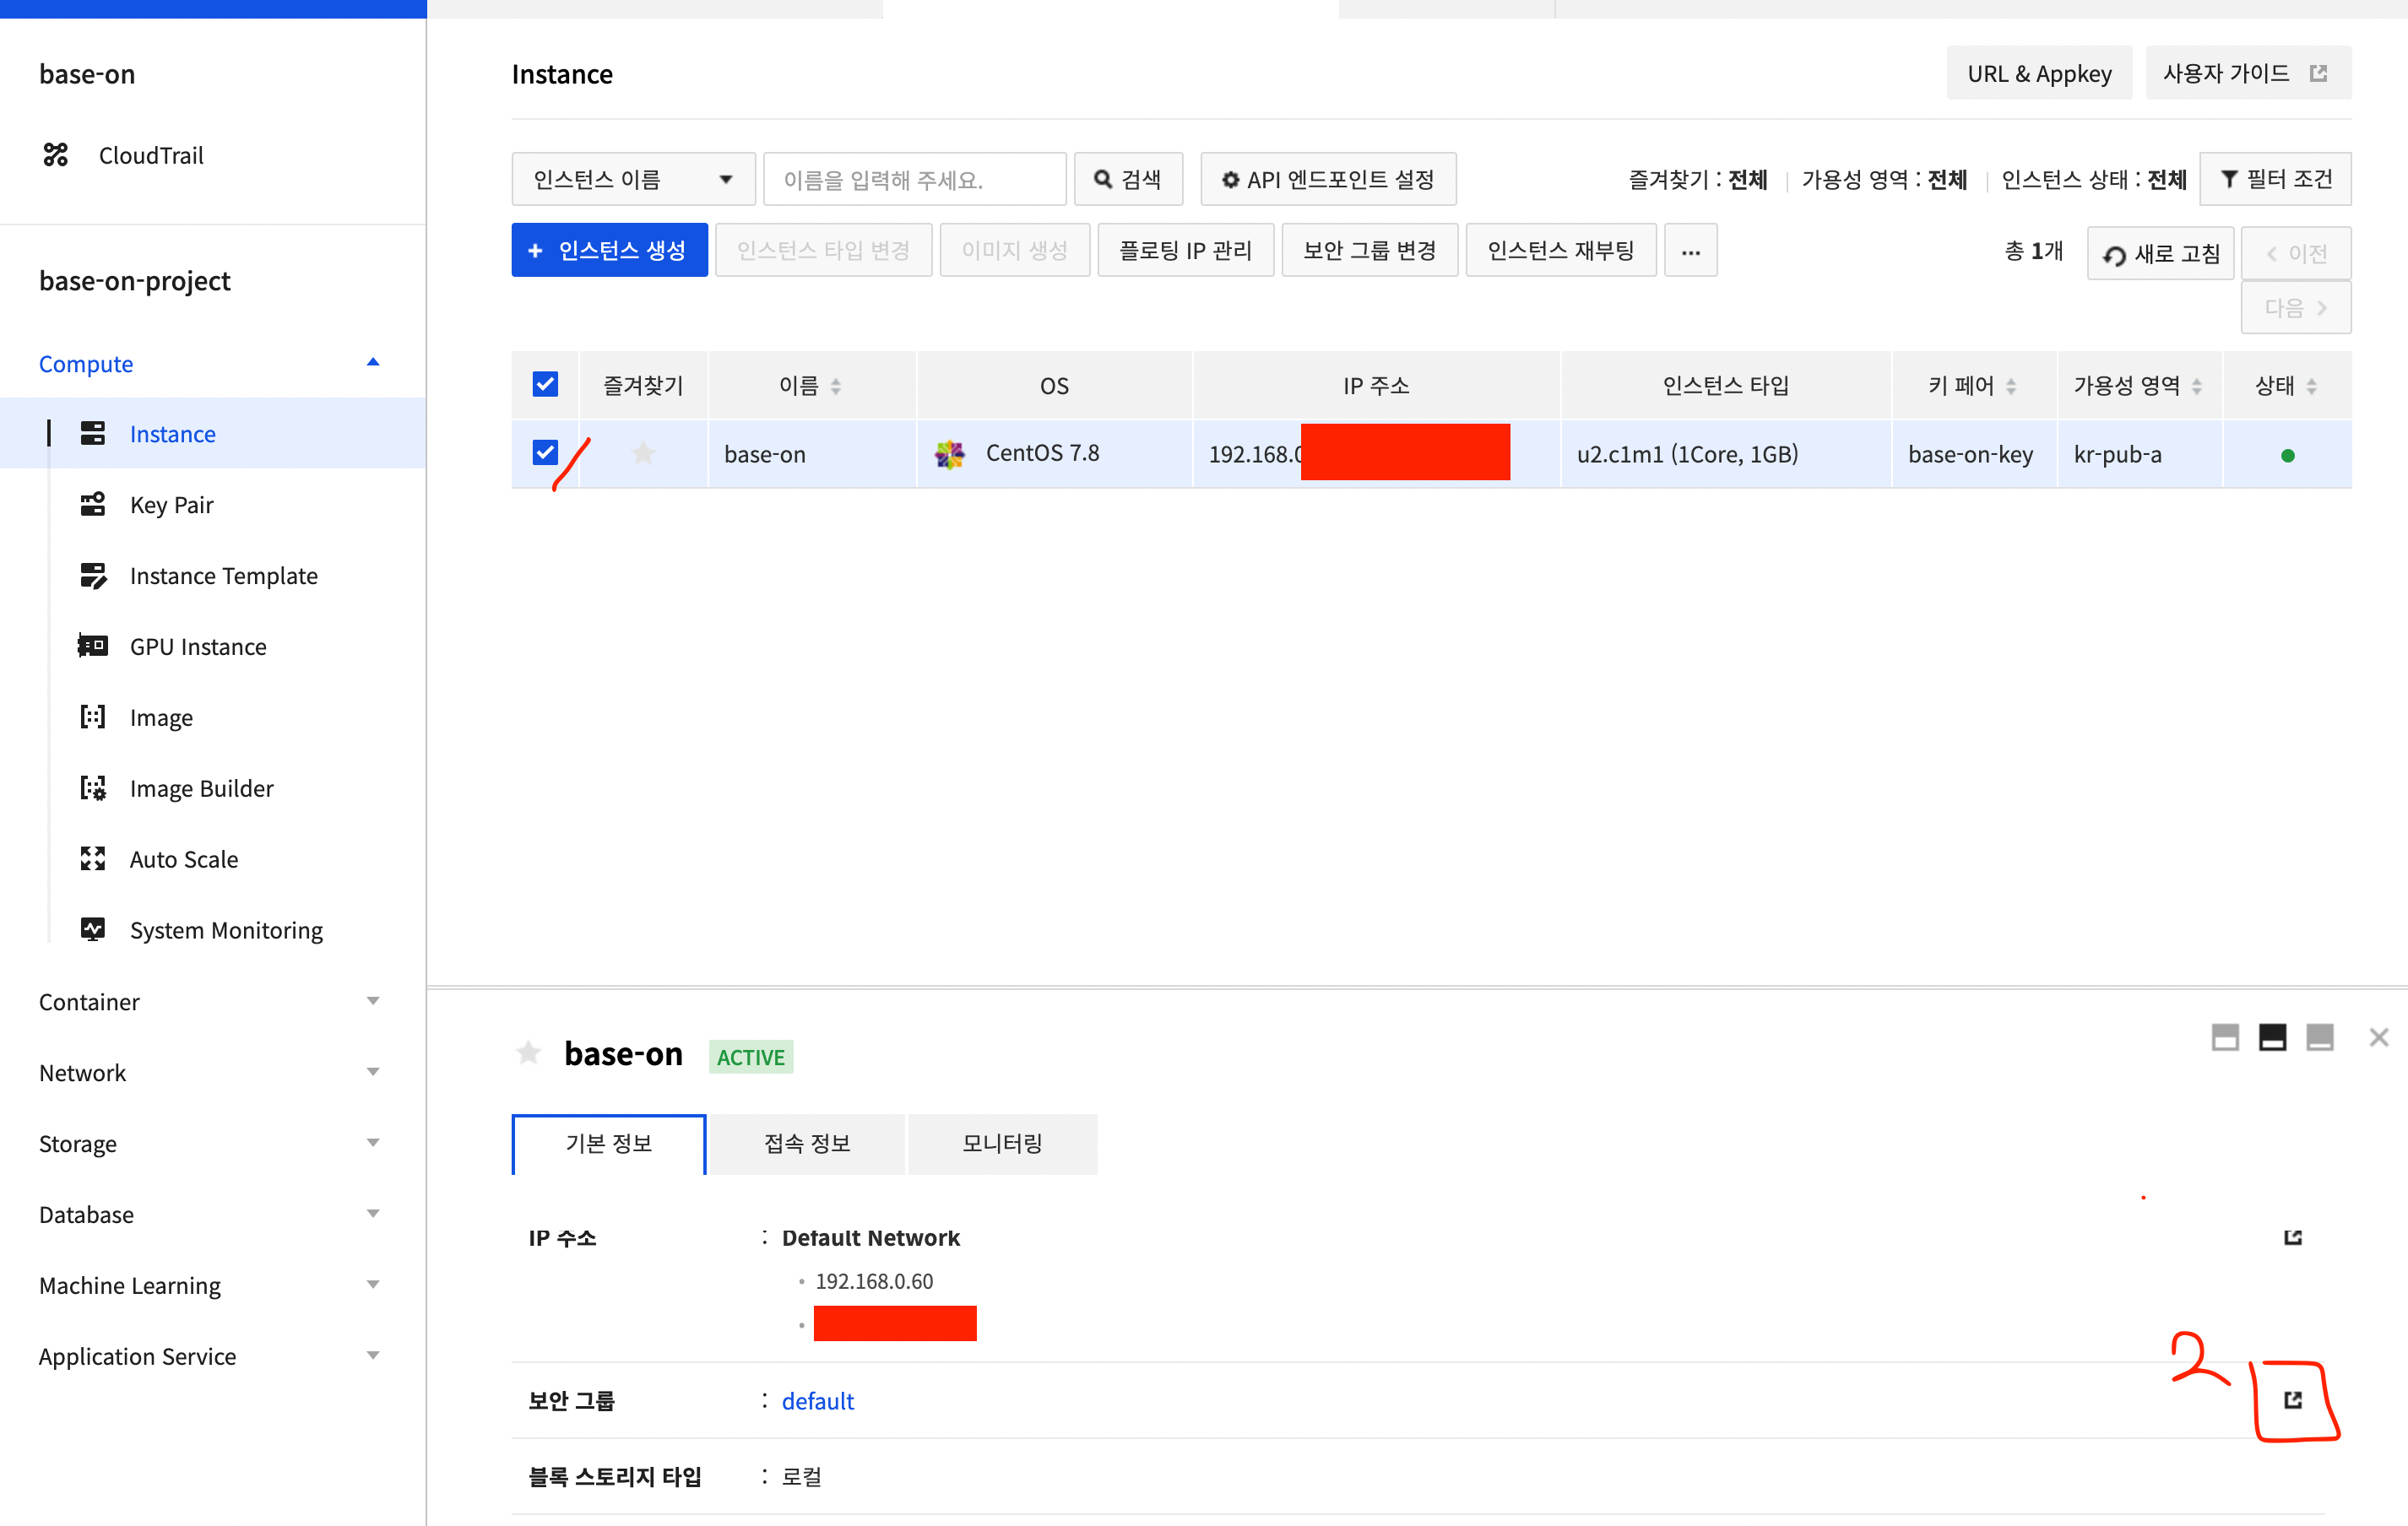Open security group external link icon

[2292, 1400]
